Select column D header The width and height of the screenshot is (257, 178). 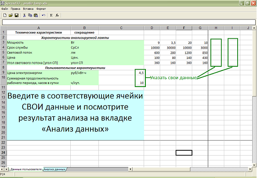[x=152, y=28]
